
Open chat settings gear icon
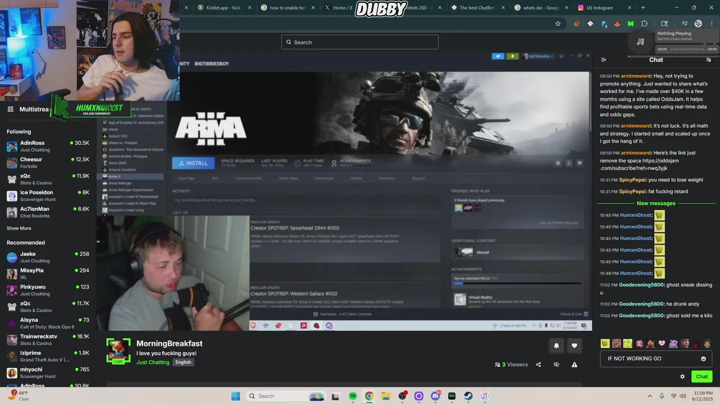(682, 377)
